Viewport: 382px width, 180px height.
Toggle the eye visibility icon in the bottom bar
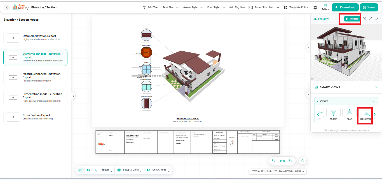click(88, 170)
